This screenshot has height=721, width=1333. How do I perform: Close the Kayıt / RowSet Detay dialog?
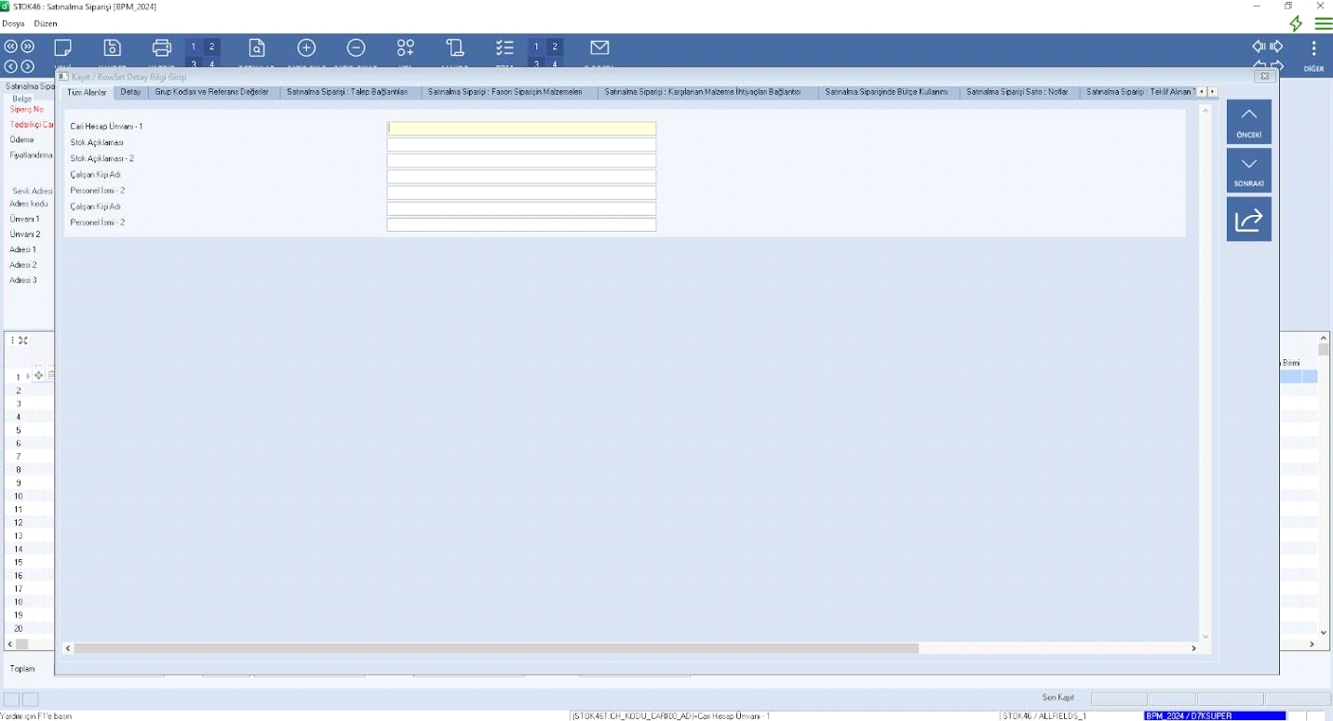(1264, 76)
